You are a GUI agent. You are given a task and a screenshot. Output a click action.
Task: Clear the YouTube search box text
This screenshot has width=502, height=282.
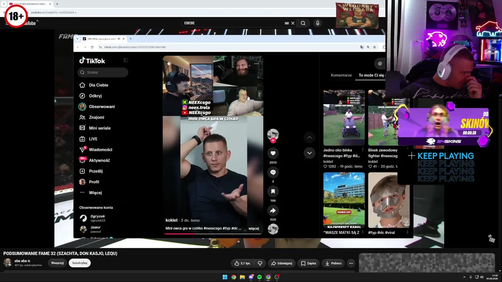(293, 23)
